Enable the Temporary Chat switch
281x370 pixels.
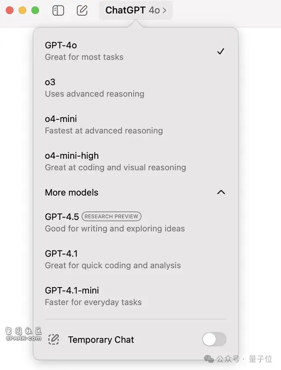point(214,339)
